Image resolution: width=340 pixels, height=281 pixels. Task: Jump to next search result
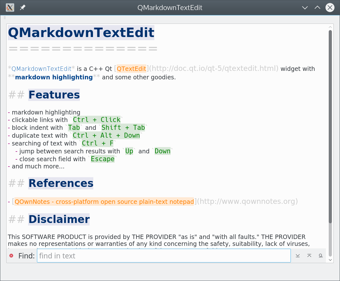(298, 256)
